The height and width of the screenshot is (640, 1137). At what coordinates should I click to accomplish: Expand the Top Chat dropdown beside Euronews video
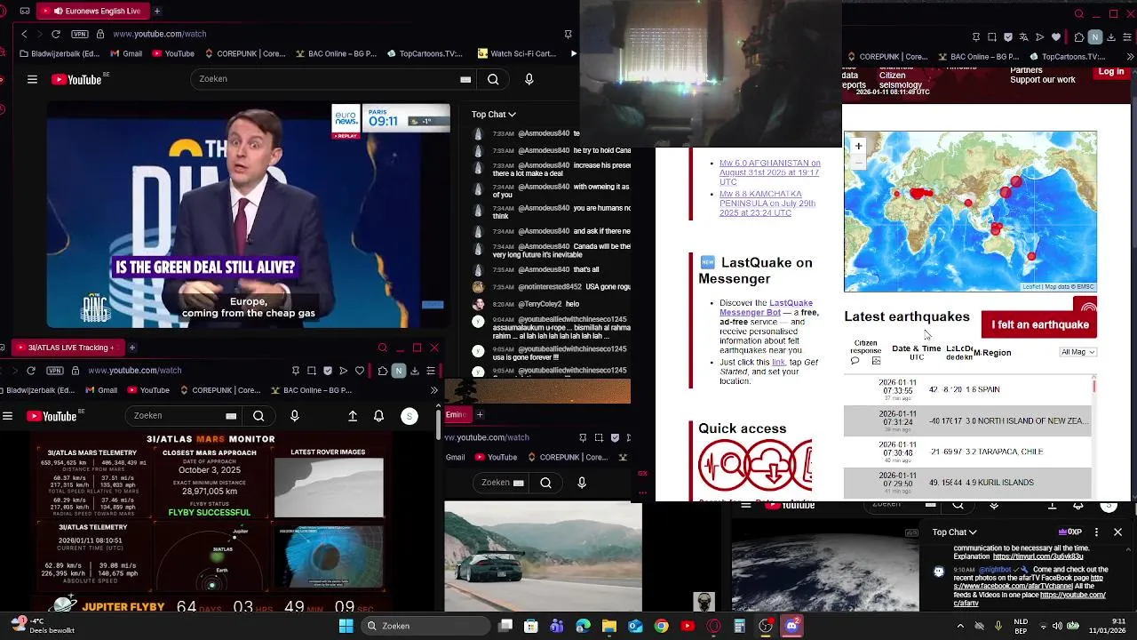(494, 114)
